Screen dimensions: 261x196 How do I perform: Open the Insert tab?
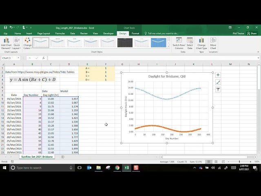(29, 33)
